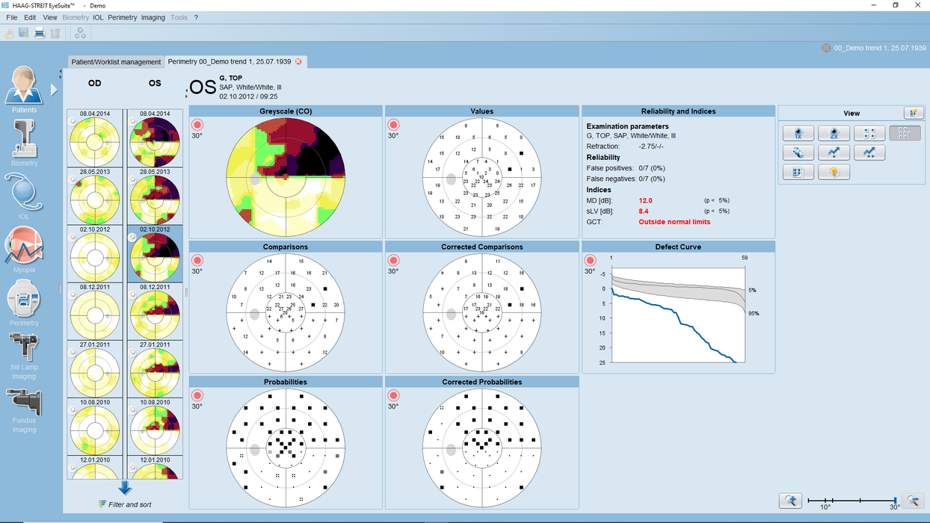Open the Biometry module in the sidebar
Image resolution: width=930 pixels, height=523 pixels.
coord(24,142)
